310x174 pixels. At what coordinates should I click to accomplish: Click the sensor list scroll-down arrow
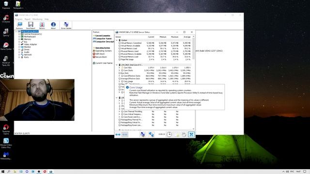pyautogui.click(x=193, y=129)
